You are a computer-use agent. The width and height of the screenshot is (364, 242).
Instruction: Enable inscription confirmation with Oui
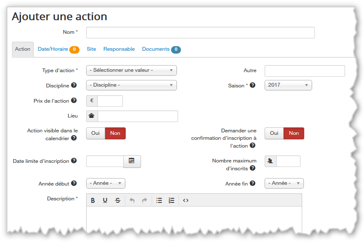click(x=274, y=133)
